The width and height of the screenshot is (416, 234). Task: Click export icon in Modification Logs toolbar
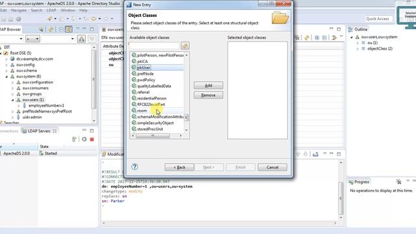(315, 154)
